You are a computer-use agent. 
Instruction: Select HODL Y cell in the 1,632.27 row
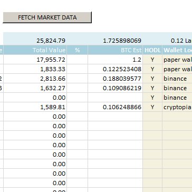click(x=152, y=88)
